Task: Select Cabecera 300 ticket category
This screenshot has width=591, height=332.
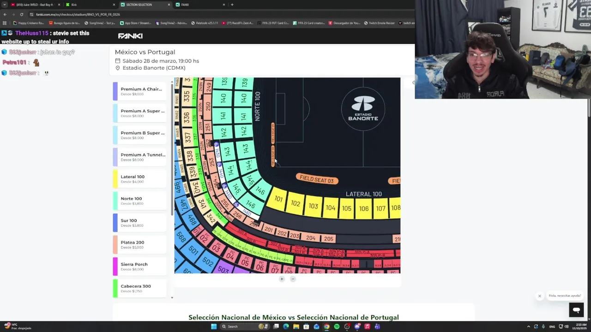Action: (139, 288)
